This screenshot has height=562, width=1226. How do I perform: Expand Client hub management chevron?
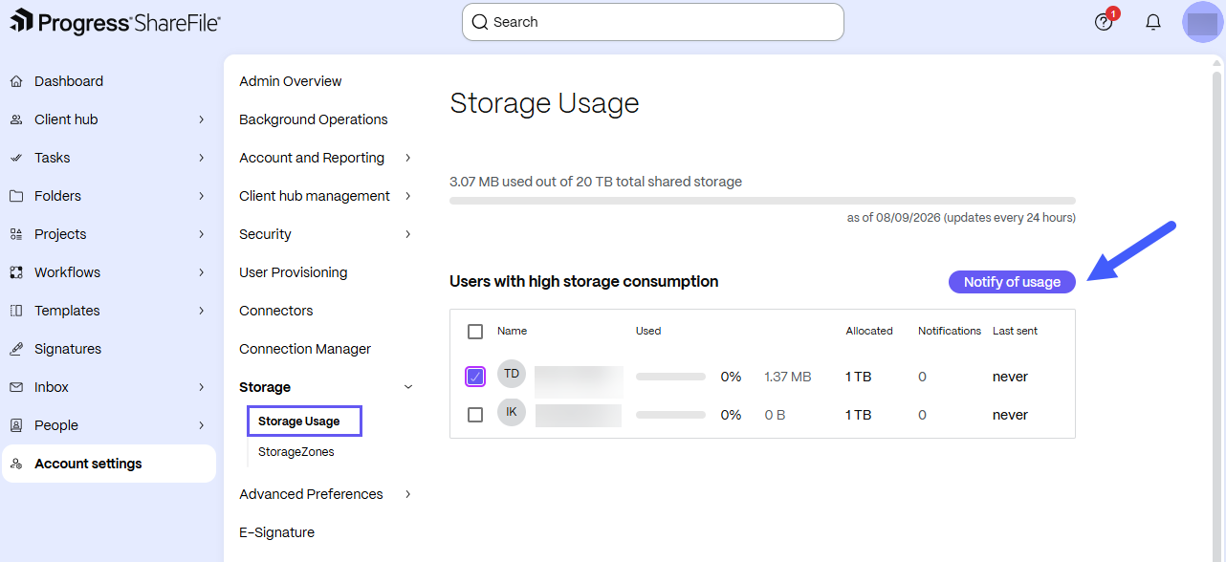click(408, 196)
